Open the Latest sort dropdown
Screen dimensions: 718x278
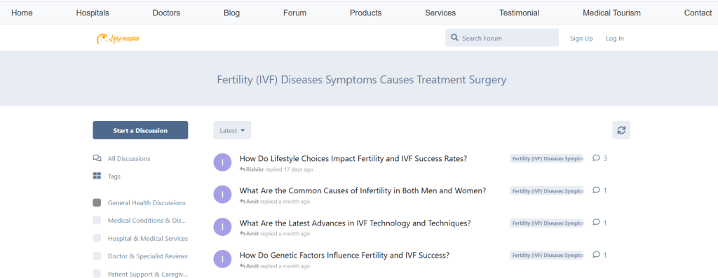[x=232, y=130]
